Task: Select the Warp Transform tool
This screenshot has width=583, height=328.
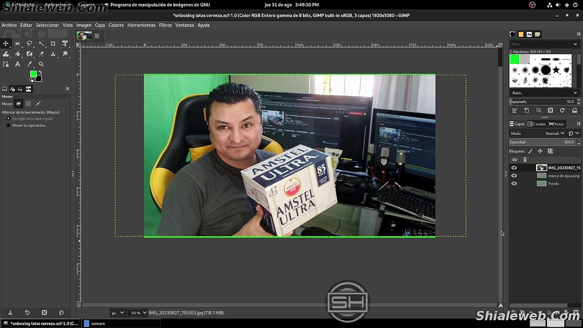Action: [x=6, y=54]
